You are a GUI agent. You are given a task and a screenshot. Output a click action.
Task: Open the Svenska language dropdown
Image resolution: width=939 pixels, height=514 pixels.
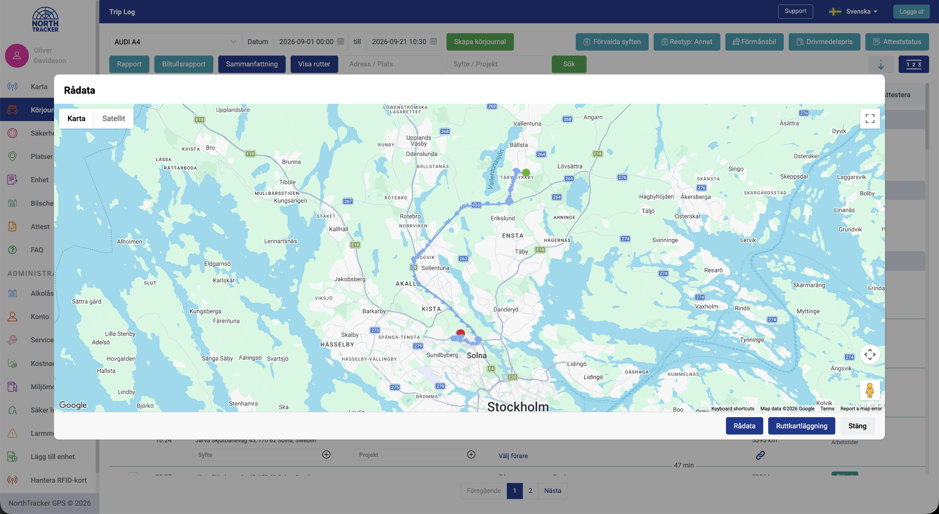click(x=853, y=12)
